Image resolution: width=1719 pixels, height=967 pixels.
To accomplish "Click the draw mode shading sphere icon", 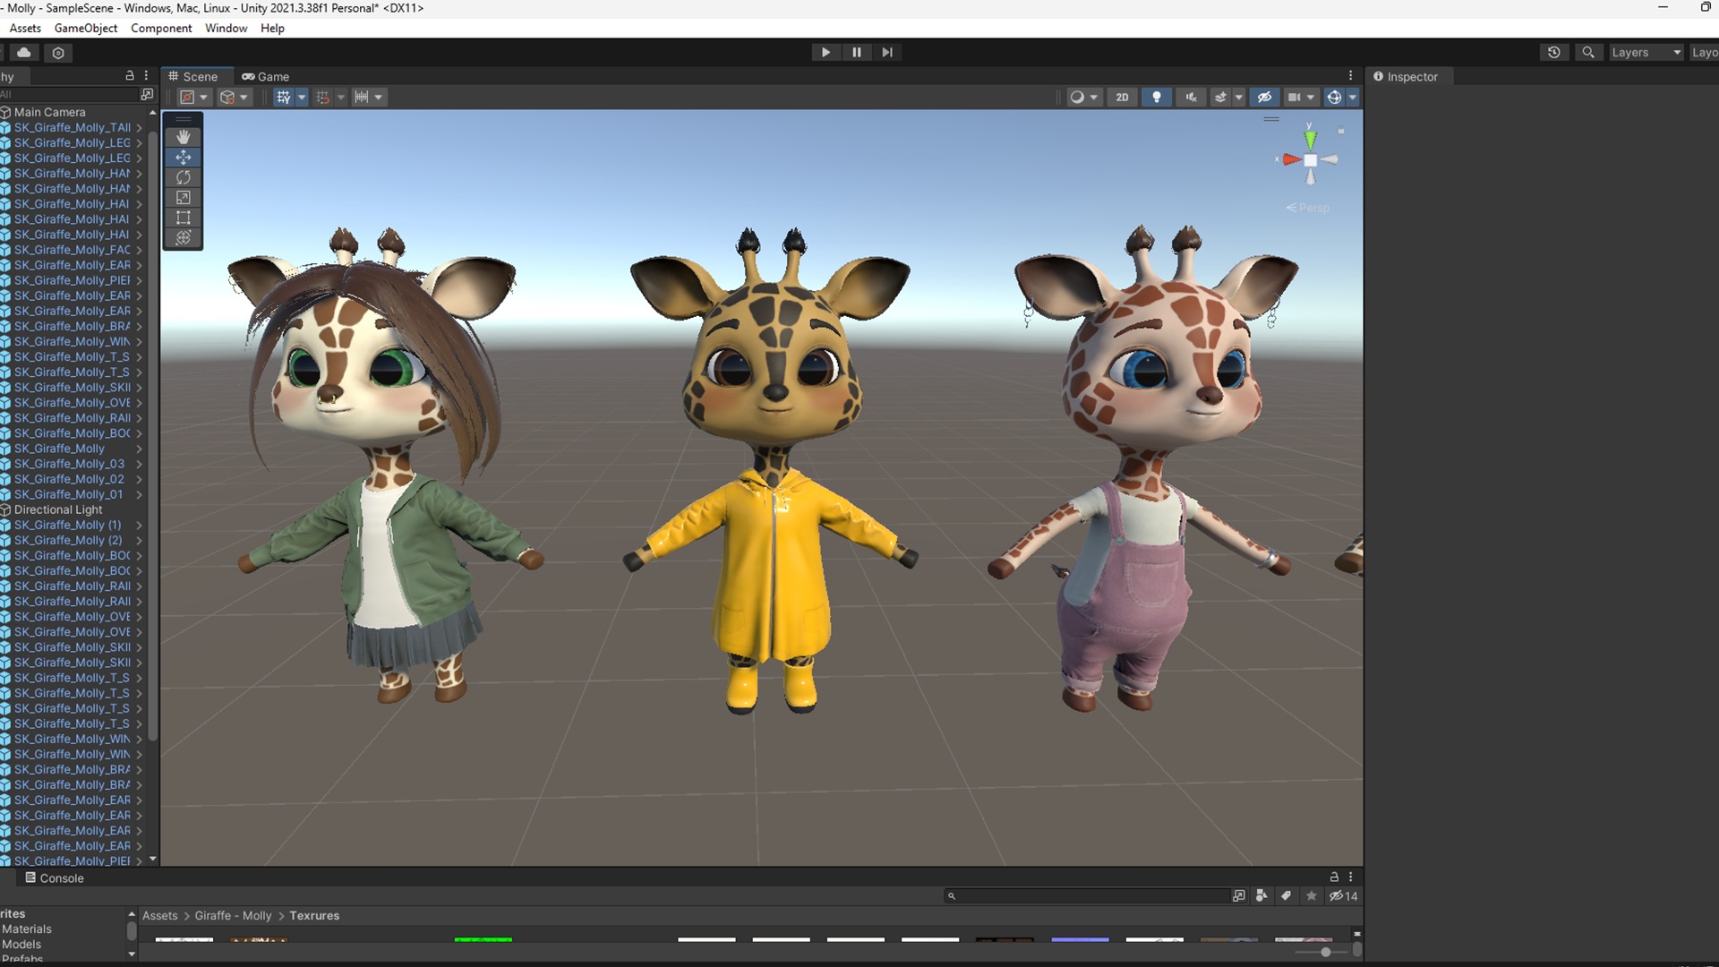I will click(x=1083, y=97).
